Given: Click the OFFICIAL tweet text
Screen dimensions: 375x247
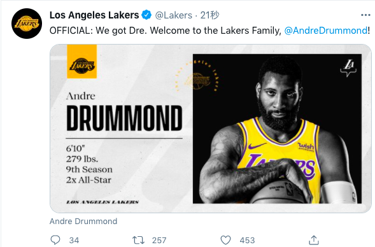Looking at the screenshot, I should (166, 31).
